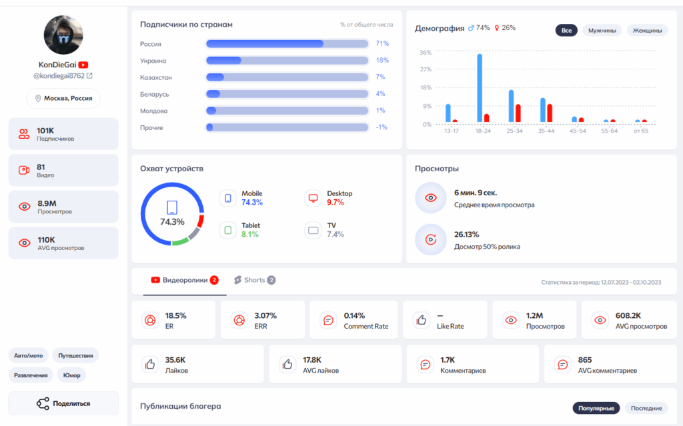The width and height of the screenshot is (683, 426).
Task: Switch to the Видеоролики tab
Action: 185,280
